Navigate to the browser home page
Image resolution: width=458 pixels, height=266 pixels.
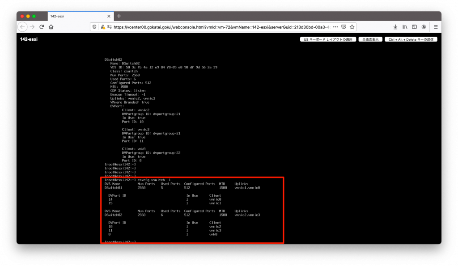pyautogui.click(x=51, y=27)
